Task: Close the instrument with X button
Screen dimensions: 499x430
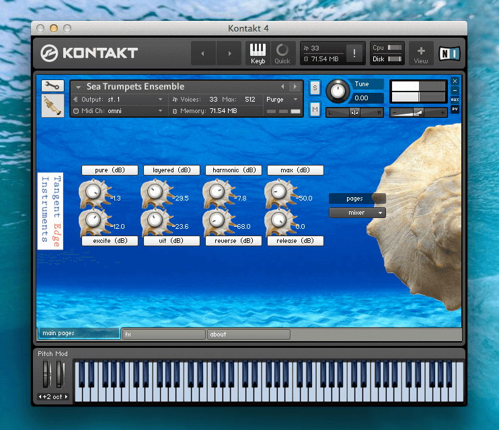Action: pyautogui.click(x=455, y=81)
